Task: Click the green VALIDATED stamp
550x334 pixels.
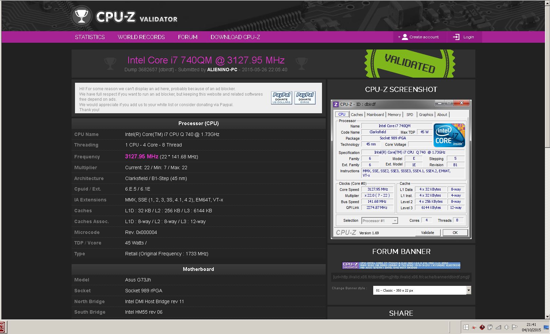Action: coord(410,64)
